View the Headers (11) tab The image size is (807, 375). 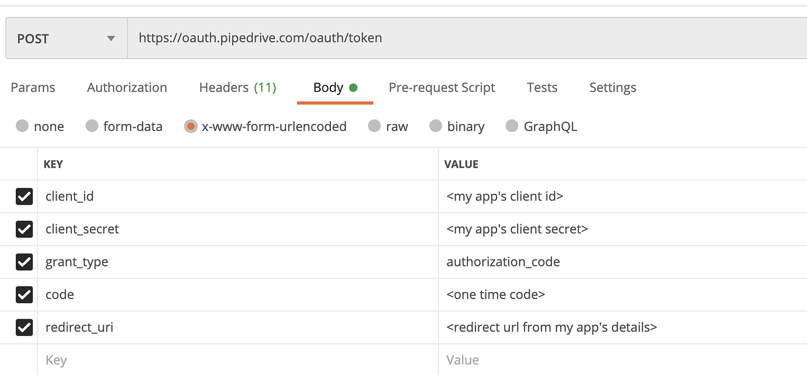[237, 87]
